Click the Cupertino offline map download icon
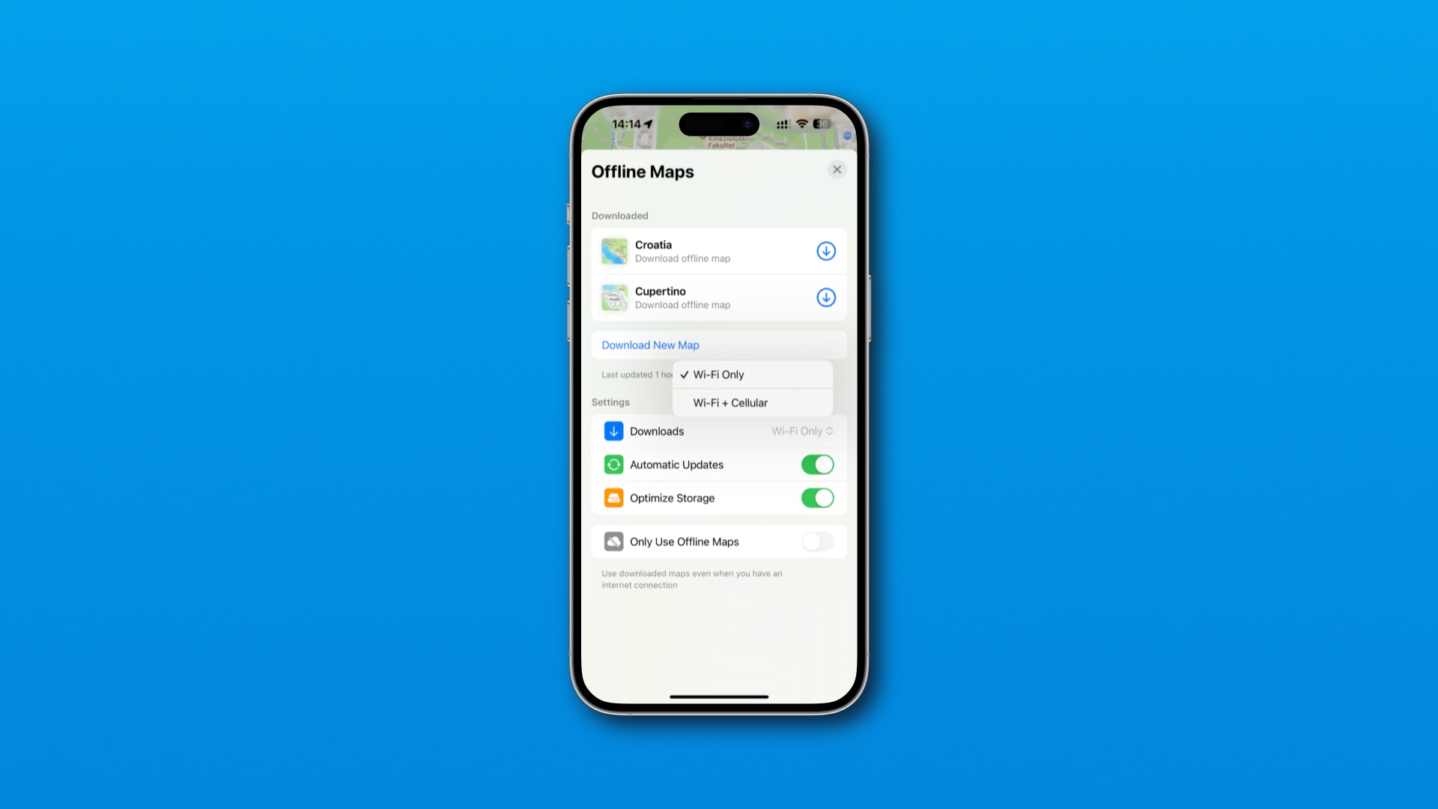1438x809 pixels. click(x=825, y=297)
